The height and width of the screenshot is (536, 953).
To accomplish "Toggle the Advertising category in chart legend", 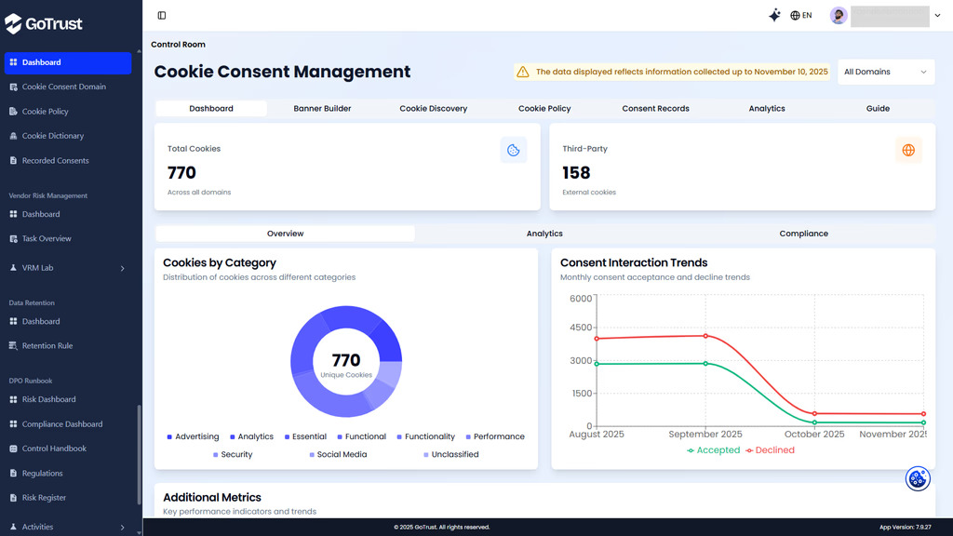I will pos(193,436).
